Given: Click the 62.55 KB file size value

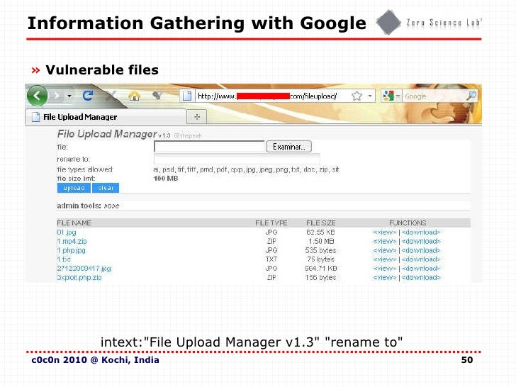Looking at the screenshot, I should click(320, 232).
